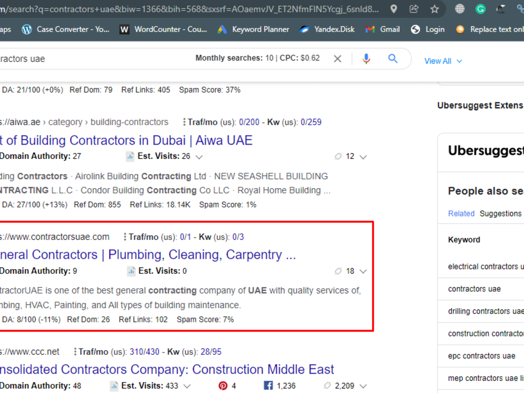Click keyword value 28/95 for ccc.net
Screen dimensions: 524x393
click(211, 352)
